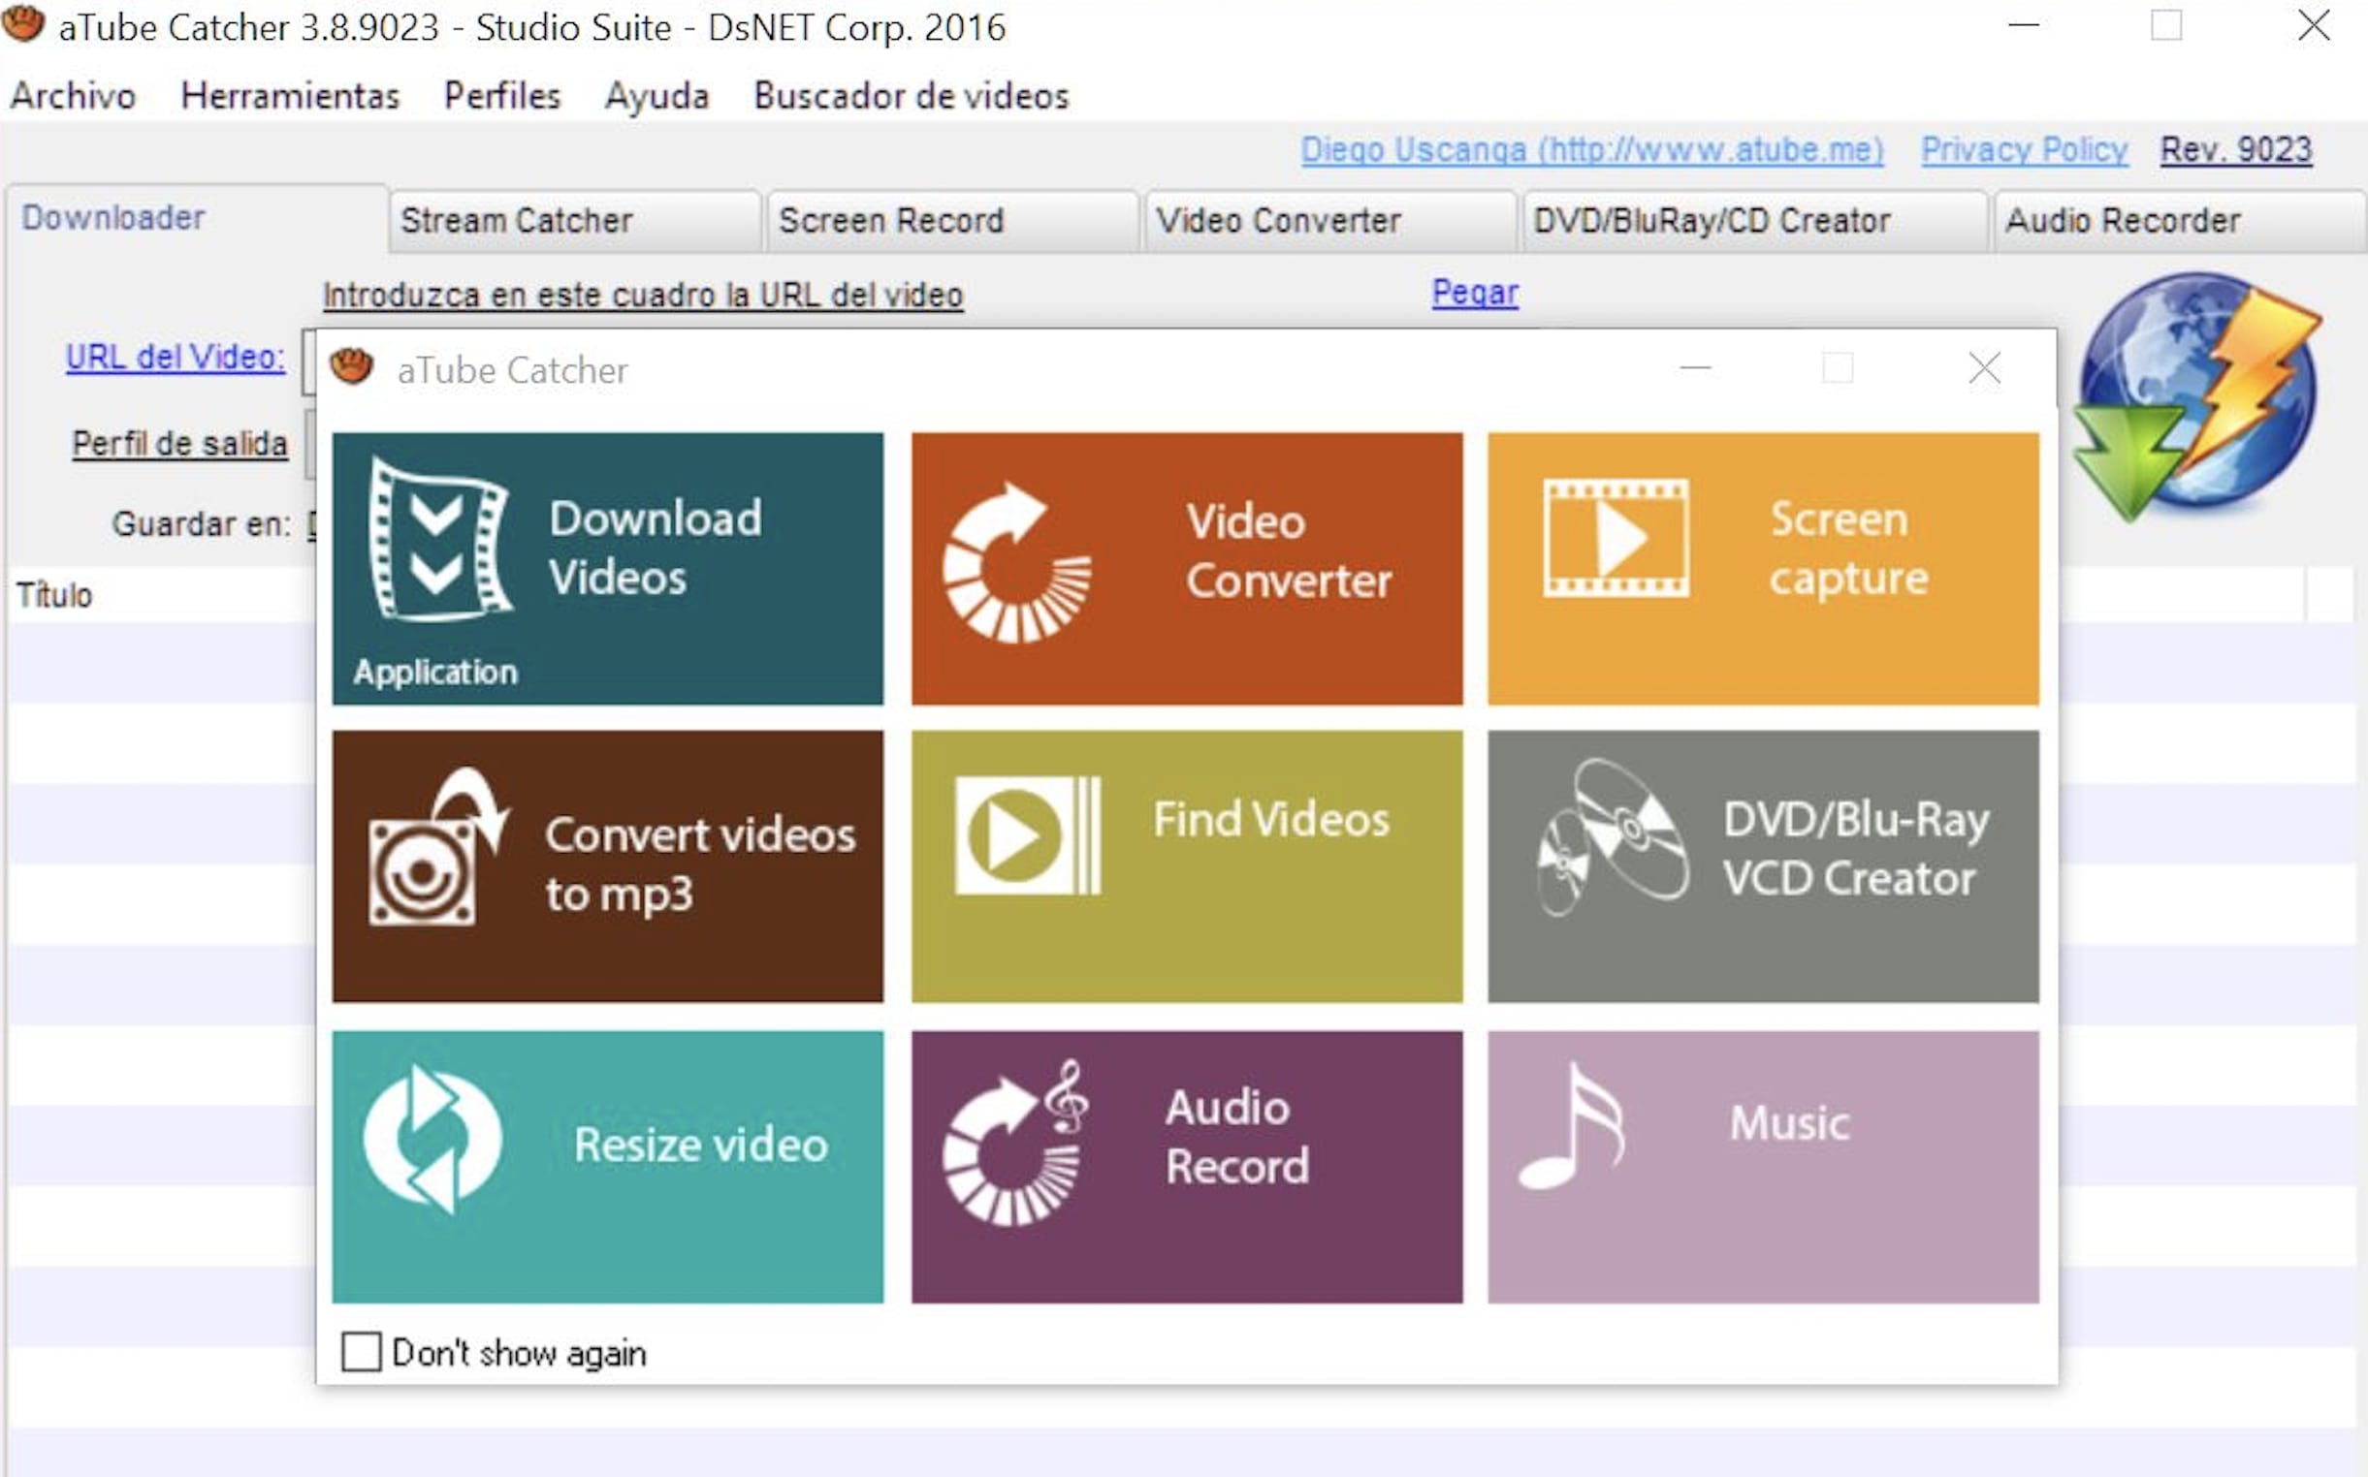
Task: Switch to the Audio Recorder tab
Action: pyautogui.click(x=2122, y=221)
